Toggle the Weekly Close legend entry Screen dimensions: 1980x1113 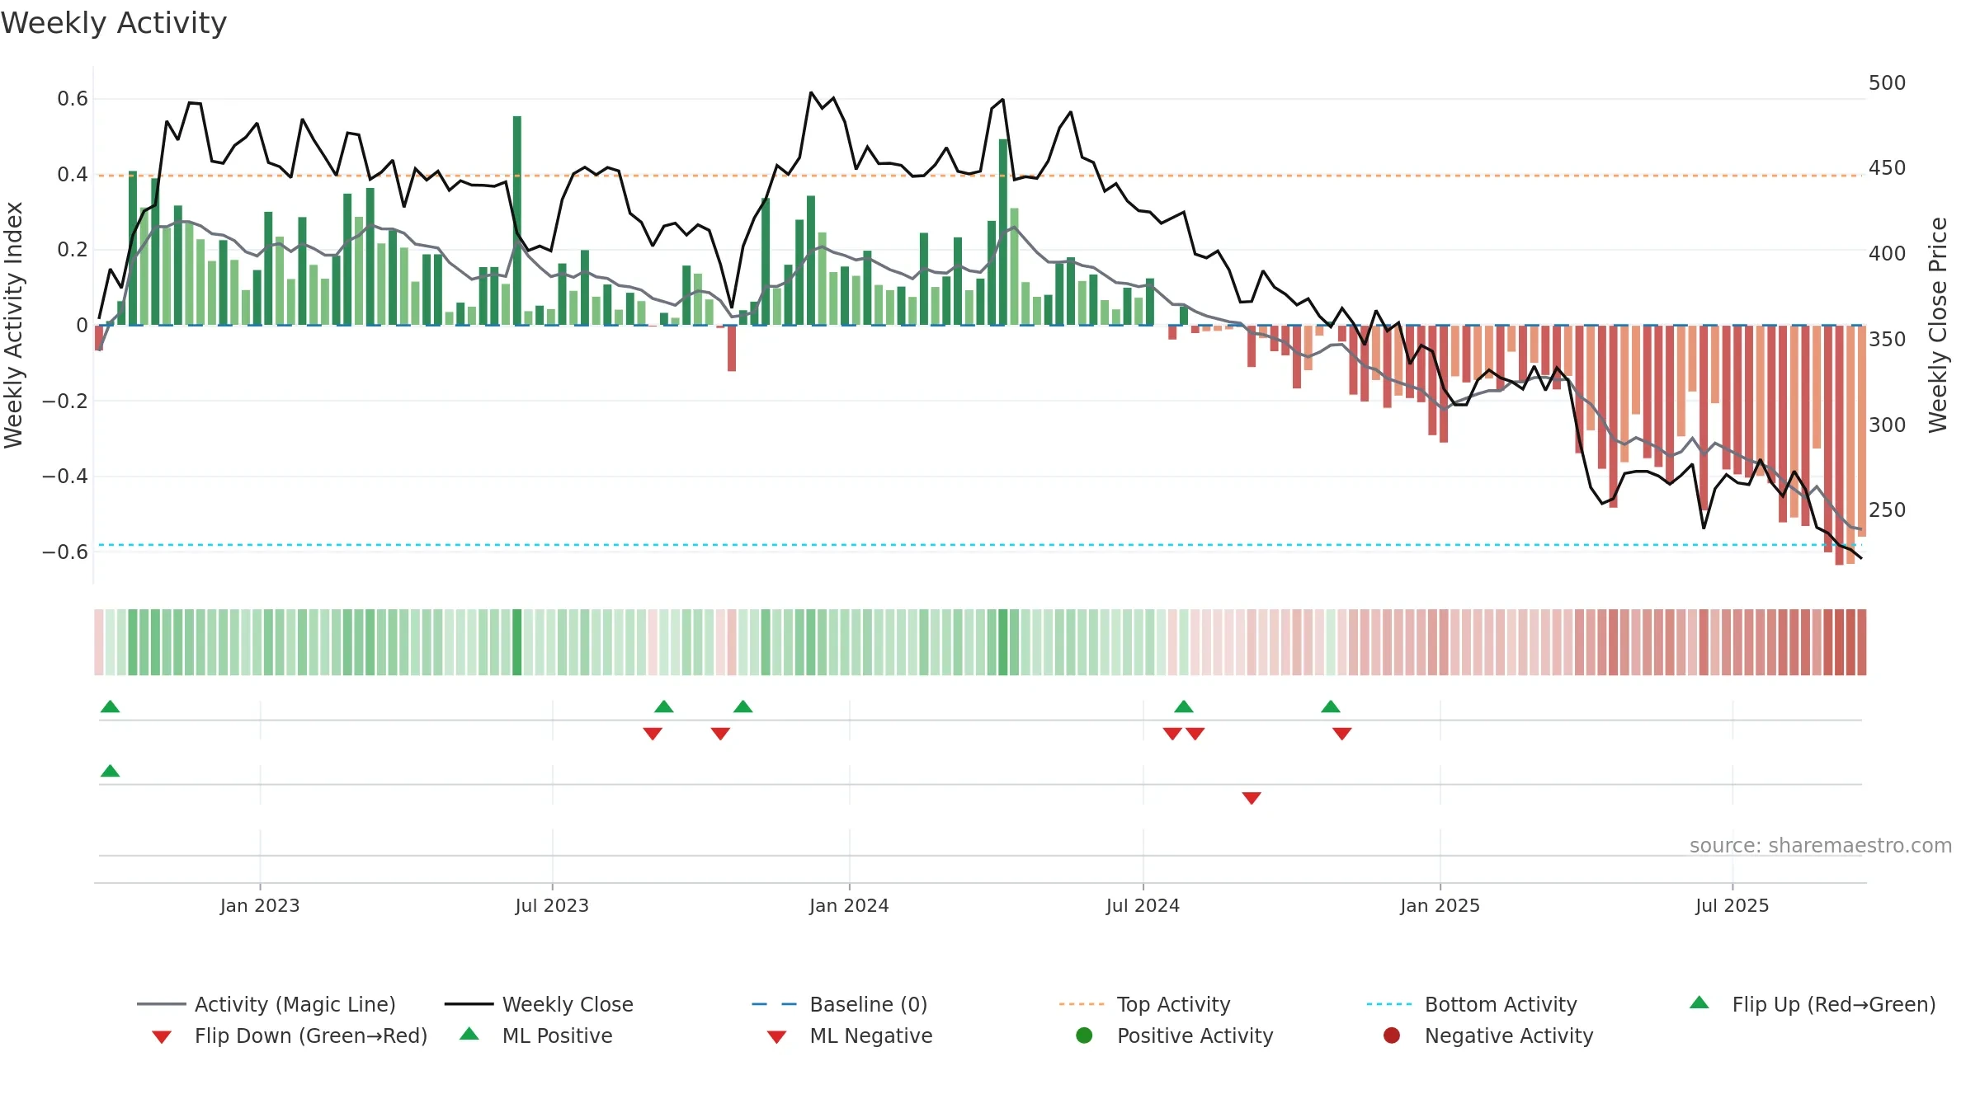point(539,1004)
